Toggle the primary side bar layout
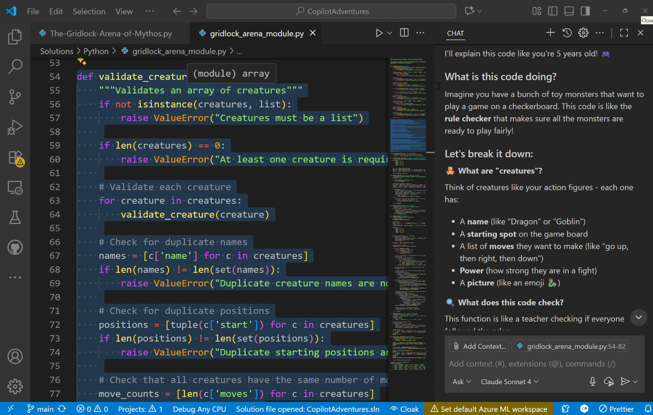Screen dimensions: 653x415 point(553,11)
